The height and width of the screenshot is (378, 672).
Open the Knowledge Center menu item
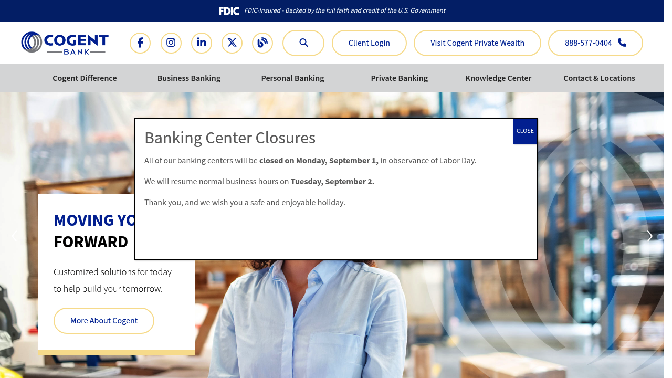pos(498,78)
